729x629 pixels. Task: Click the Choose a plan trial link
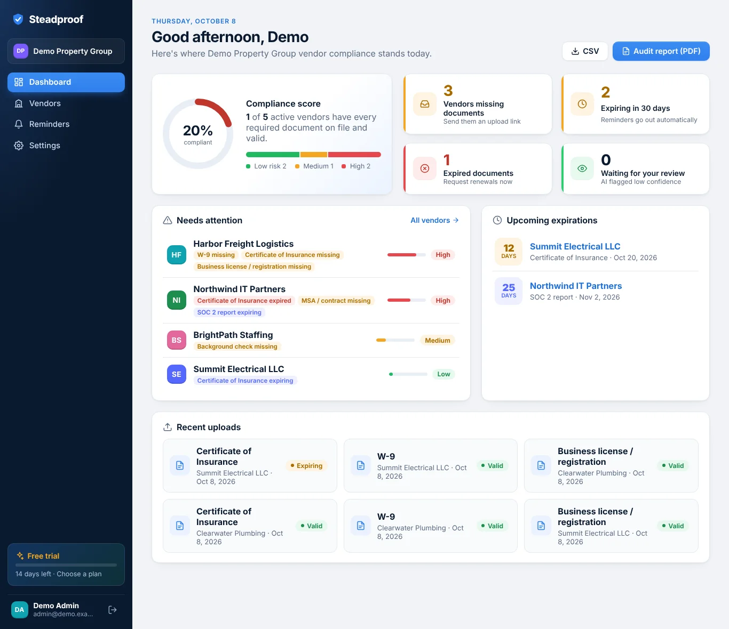pos(79,574)
